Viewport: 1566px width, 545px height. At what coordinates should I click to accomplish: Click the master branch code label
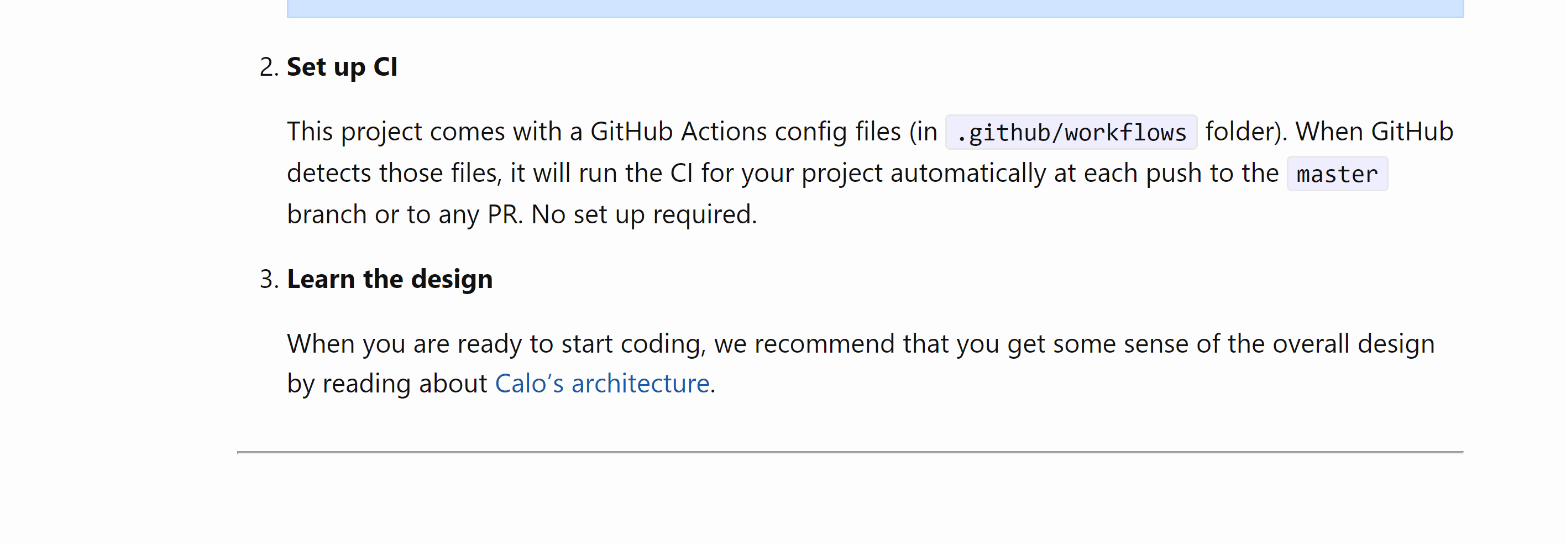click(x=1336, y=174)
